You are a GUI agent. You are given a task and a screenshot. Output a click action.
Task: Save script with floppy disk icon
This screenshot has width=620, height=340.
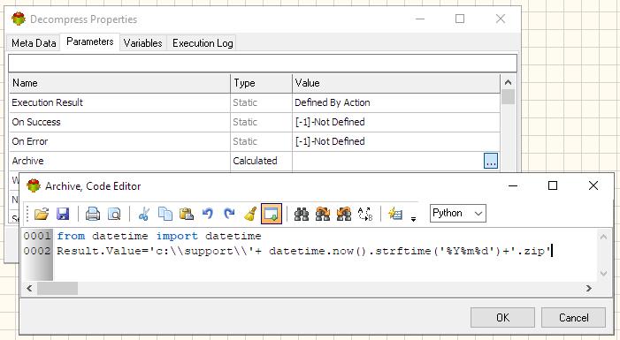[x=63, y=214]
